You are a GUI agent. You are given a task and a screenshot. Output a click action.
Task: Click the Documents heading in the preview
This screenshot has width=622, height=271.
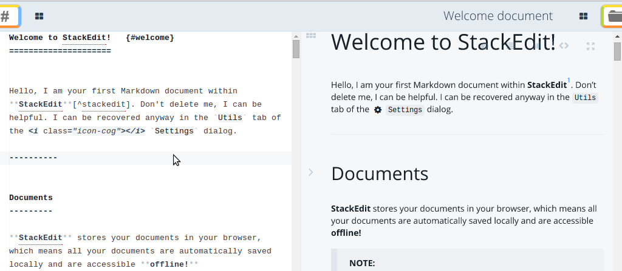[x=380, y=173]
